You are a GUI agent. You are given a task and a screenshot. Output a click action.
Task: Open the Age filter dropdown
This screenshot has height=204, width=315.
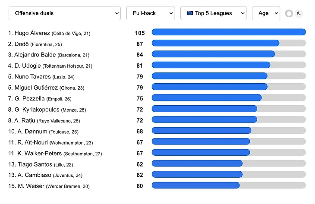266,13
